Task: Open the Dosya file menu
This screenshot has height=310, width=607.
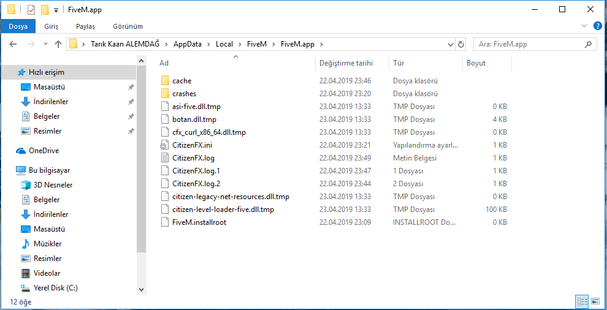Action: pyautogui.click(x=18, y=26)
